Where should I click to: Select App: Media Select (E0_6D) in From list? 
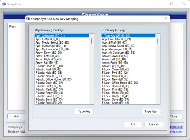click(62, 43)
